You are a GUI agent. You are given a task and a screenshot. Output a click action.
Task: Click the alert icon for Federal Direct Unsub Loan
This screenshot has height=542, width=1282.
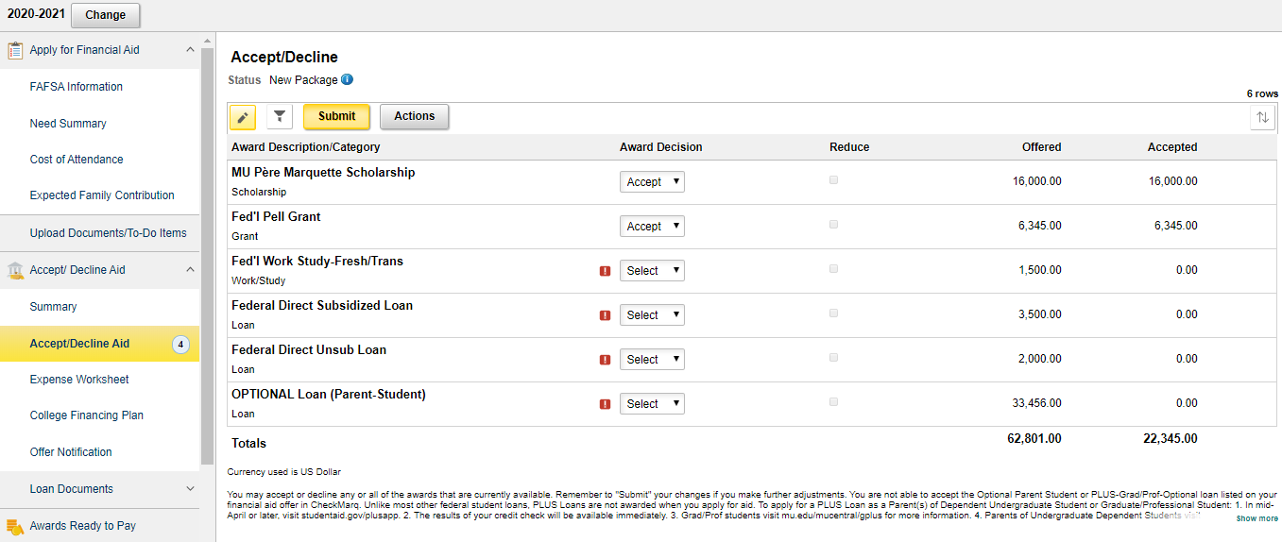(x=605, y=360)
